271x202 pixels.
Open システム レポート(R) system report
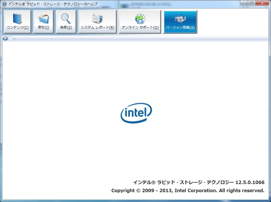98,22
